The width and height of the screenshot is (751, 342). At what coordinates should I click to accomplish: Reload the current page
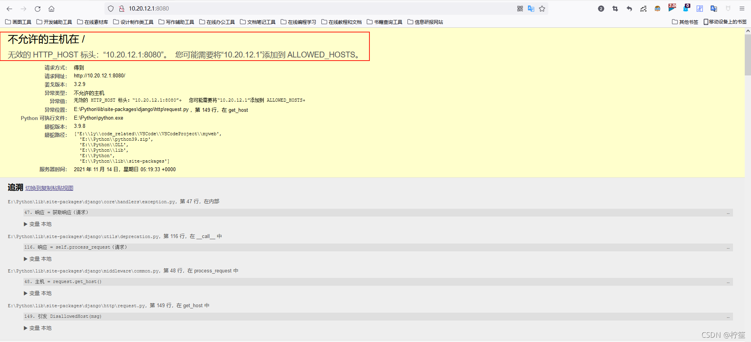tap(38, 9)
